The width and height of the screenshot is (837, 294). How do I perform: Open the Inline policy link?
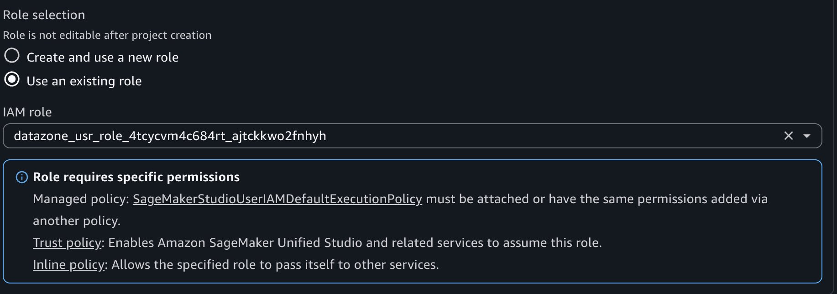[x=68, y=264]
